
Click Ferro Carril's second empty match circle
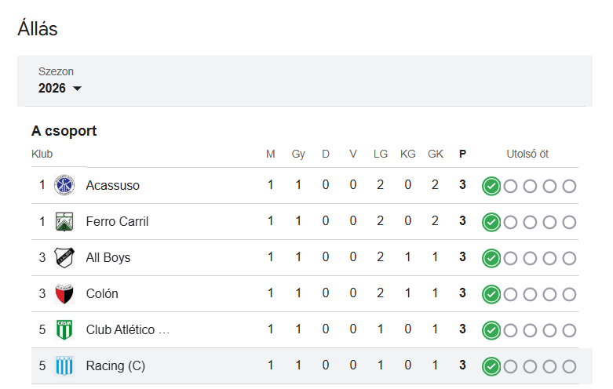coord(530,222)
